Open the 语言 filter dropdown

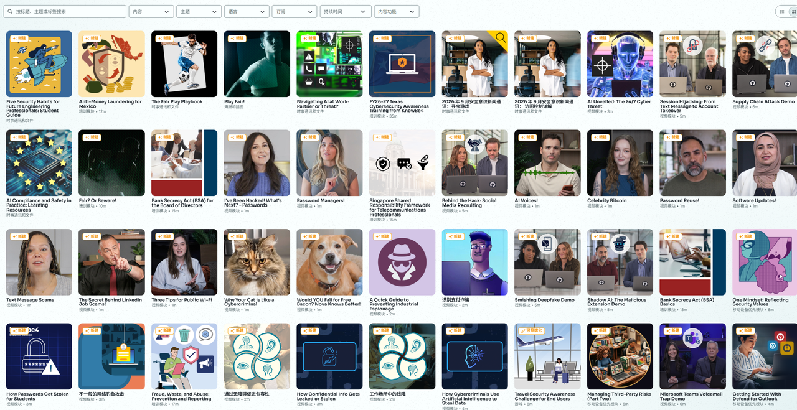(247, 11)
